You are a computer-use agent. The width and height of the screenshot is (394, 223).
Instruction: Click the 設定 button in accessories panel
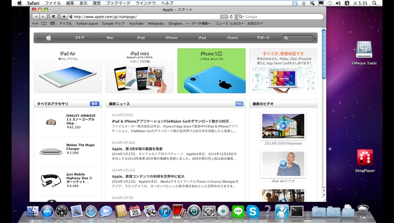pyautogui.click(x=95, y=104)
